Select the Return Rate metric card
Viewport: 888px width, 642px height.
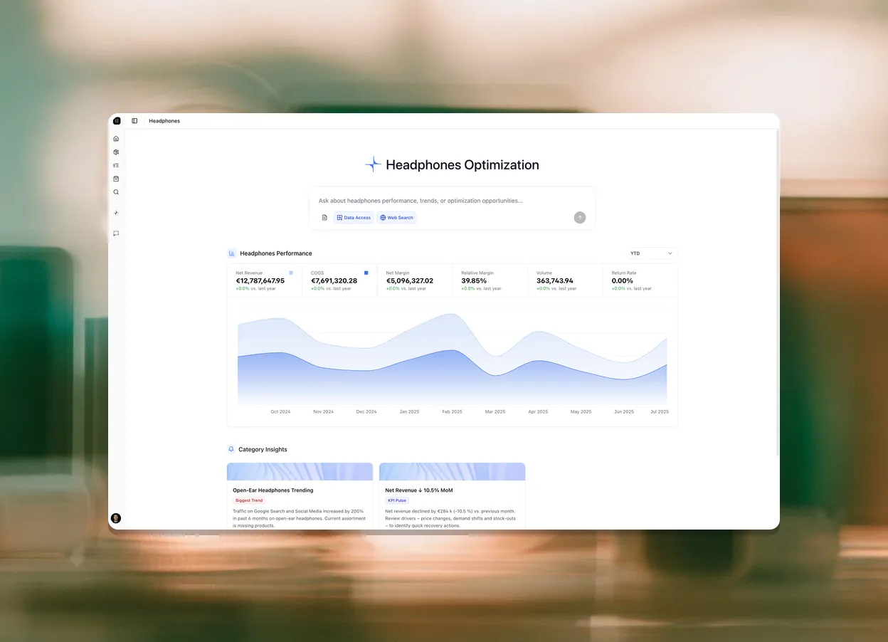click(x=640, y=281)
